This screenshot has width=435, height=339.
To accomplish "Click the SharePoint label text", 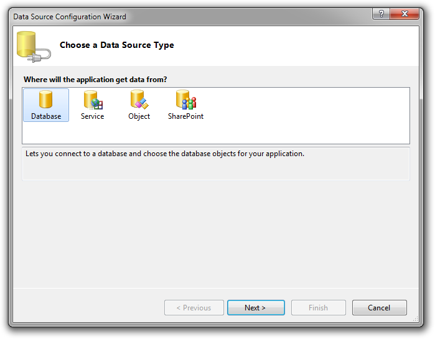I will tap(185, 116).
